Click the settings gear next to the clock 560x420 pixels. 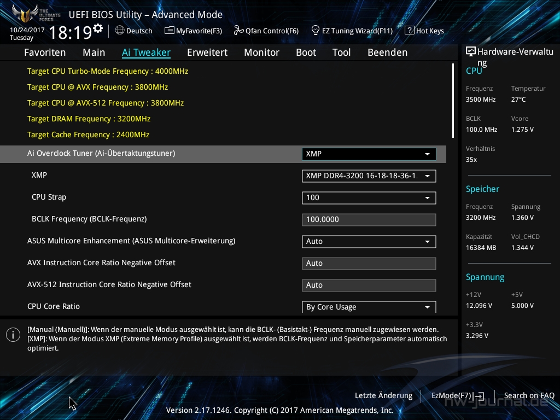coord(97,28)
